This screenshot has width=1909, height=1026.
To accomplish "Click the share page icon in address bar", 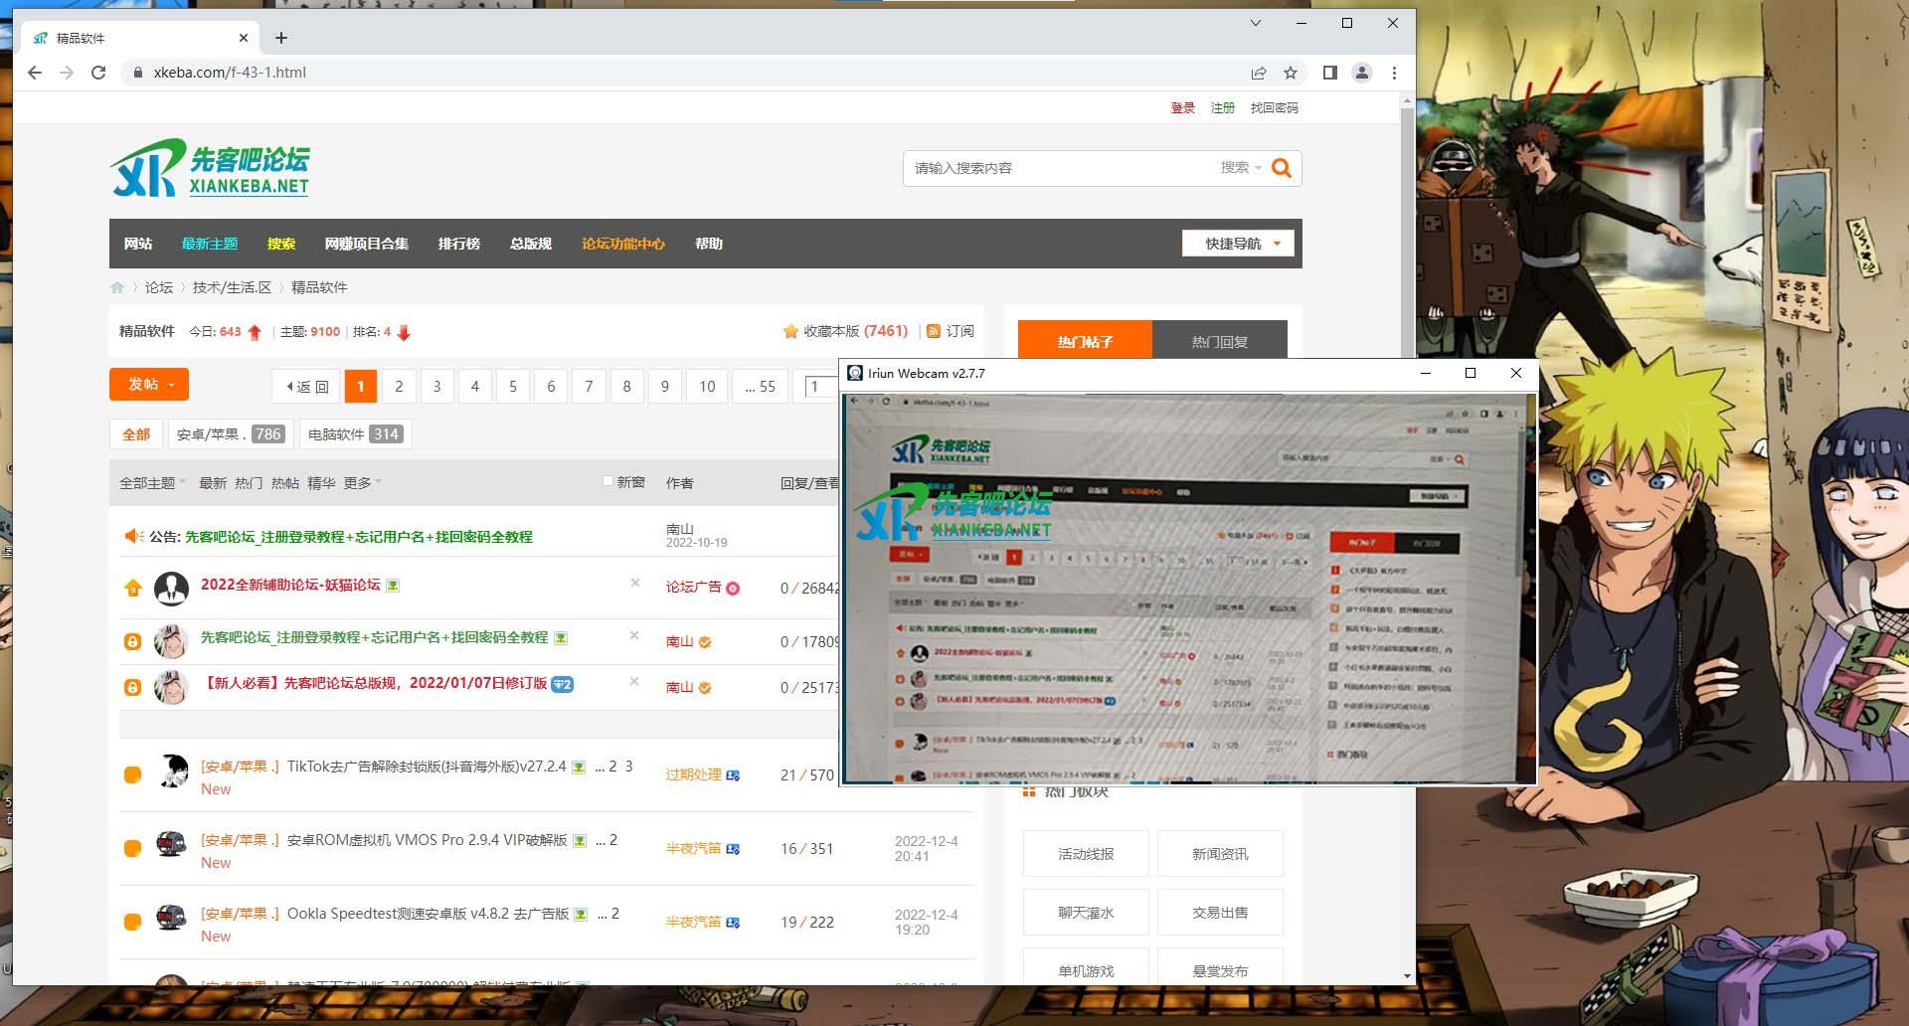I will coord(1259,73).
